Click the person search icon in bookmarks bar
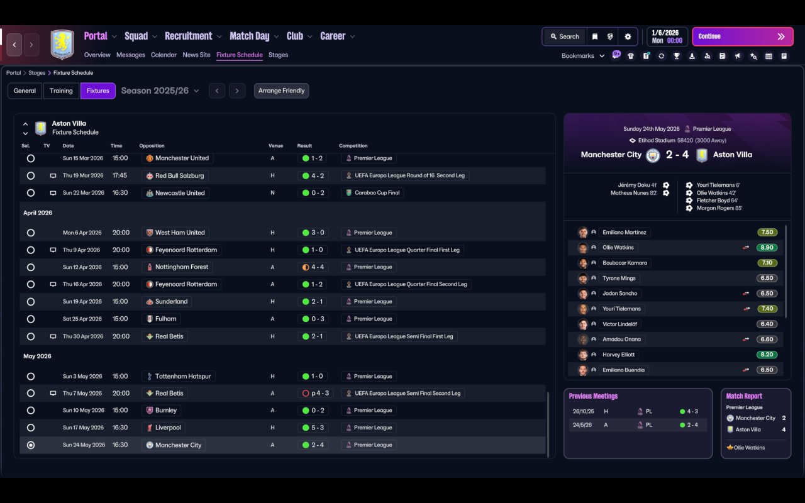805x503 pixels. pos(708,56)
